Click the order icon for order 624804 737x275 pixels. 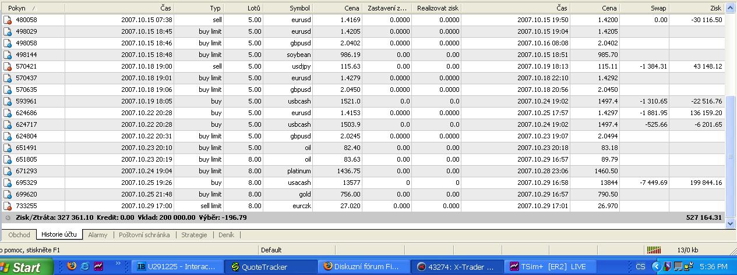pyautogui.click(x=8, y=136)
